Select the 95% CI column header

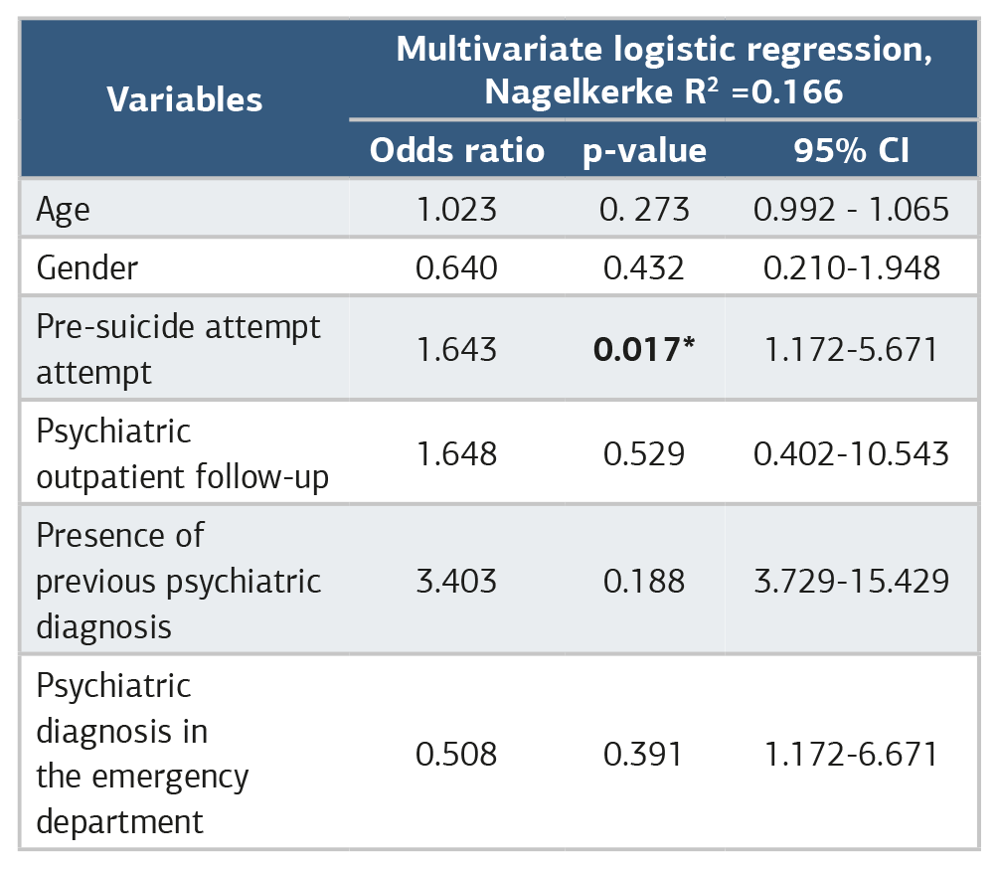coord(851,151)
